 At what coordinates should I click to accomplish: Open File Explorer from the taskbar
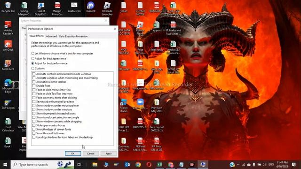pyautogui.click(x=95, y=165)
